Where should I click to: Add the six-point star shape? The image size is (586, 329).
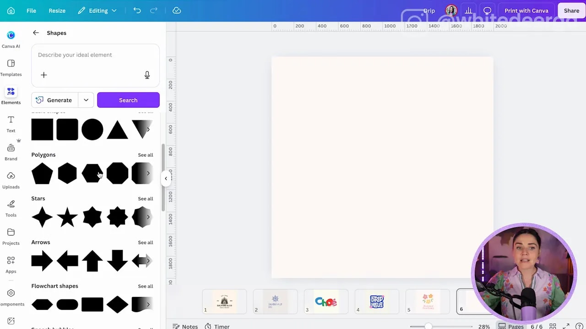[x=92, y=217]
